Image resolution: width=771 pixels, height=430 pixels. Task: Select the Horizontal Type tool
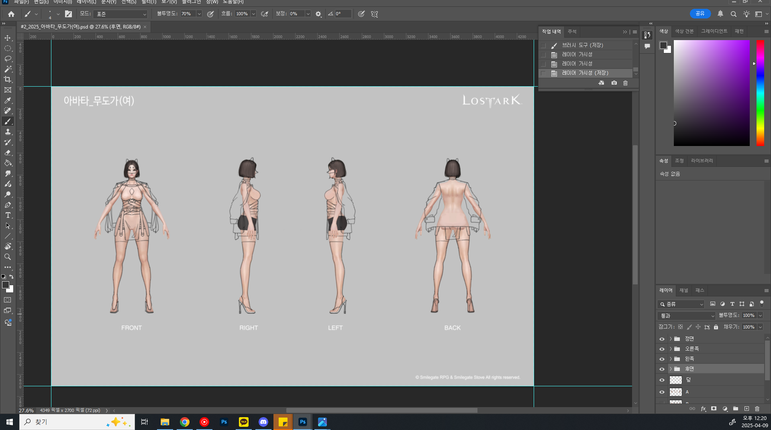8,215
